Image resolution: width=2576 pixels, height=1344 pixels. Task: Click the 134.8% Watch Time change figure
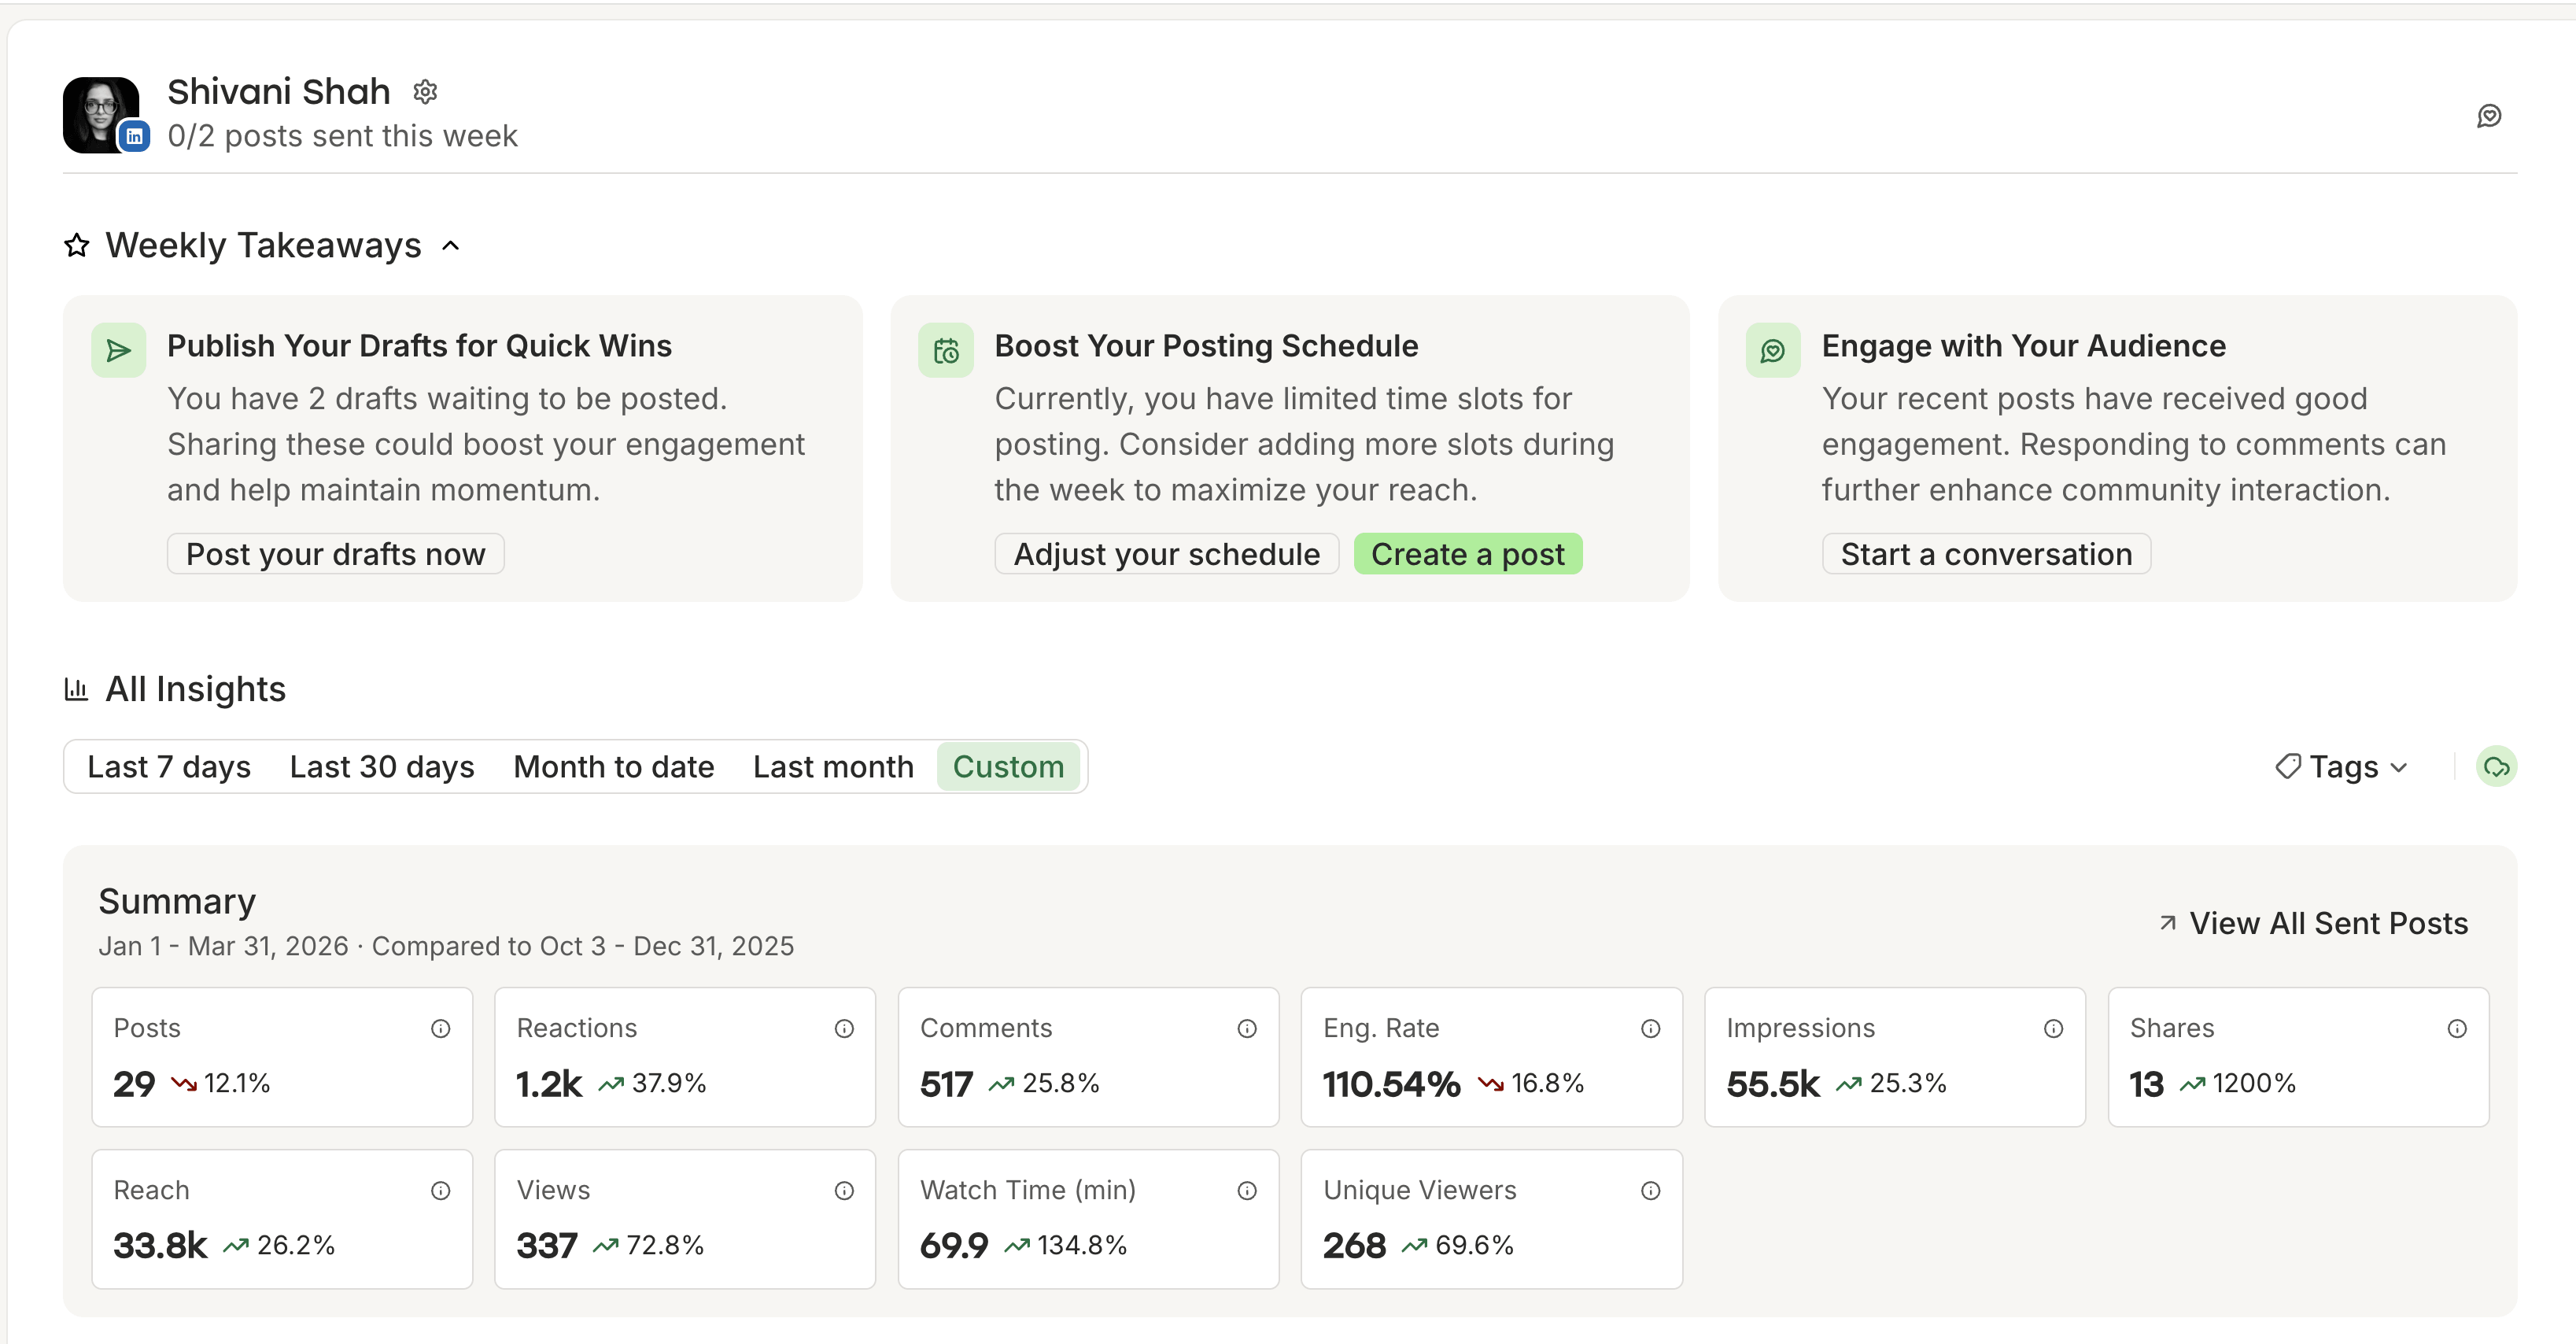pyautogui.click(x=1082, y=1245)
